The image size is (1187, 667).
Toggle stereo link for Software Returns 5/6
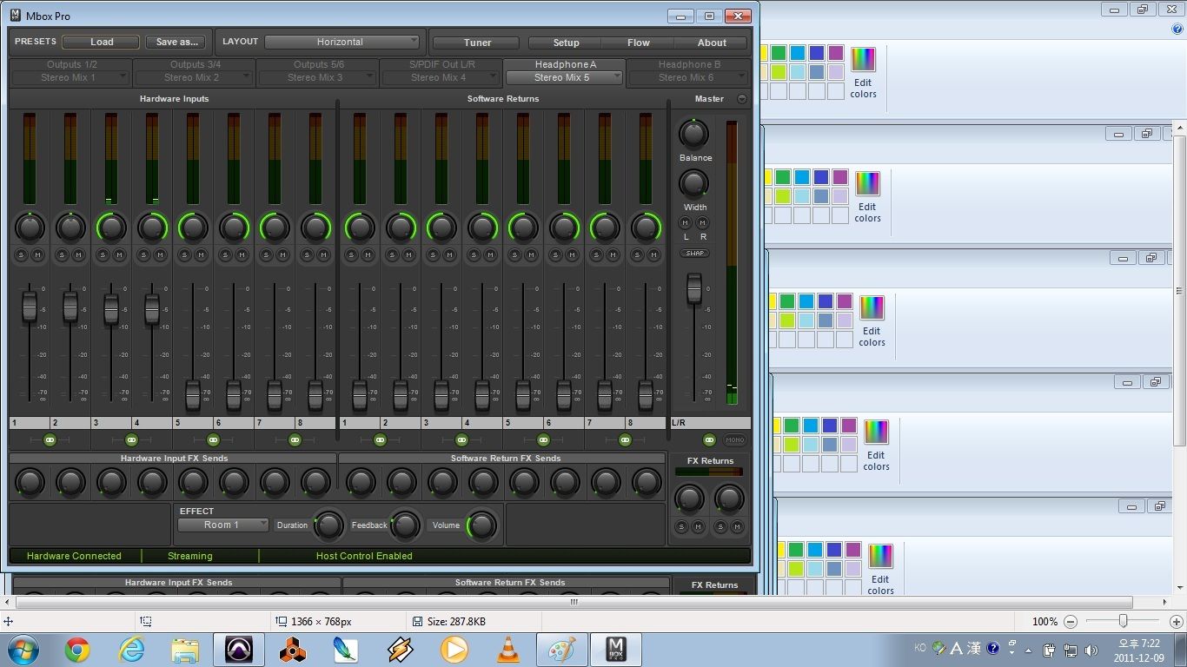pos(543,440)
